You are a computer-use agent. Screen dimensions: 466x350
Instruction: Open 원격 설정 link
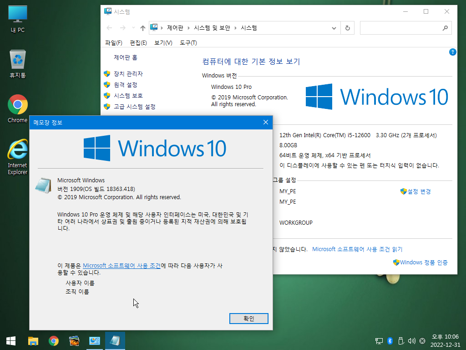pyautogui.click(x=126, y=85)
